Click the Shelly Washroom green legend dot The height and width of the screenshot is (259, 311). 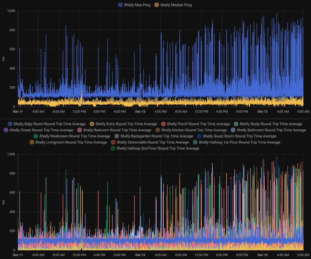(x=36, y=136)
